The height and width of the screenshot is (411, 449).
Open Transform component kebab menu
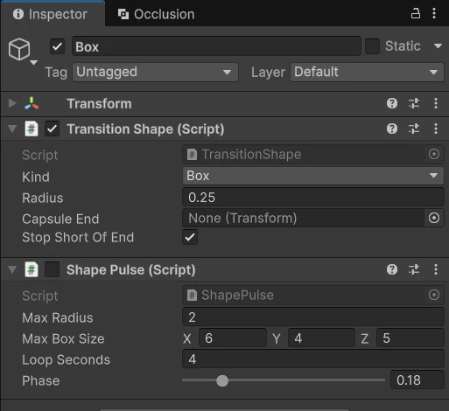436,103
